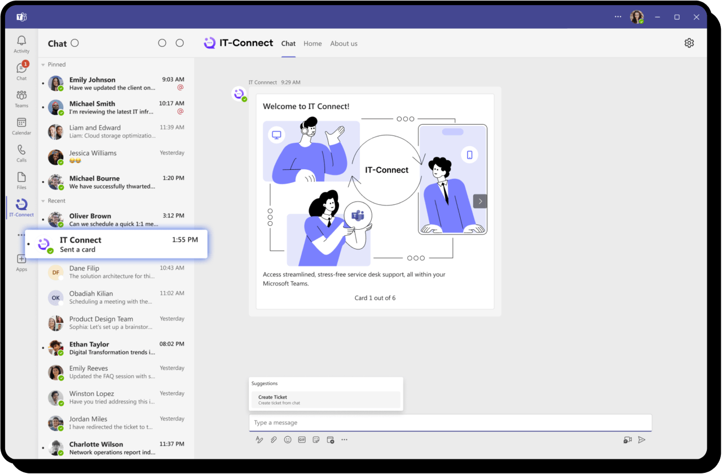722x474 pixels.
Task: Collapse the Recent chats section
Action: 43,201
